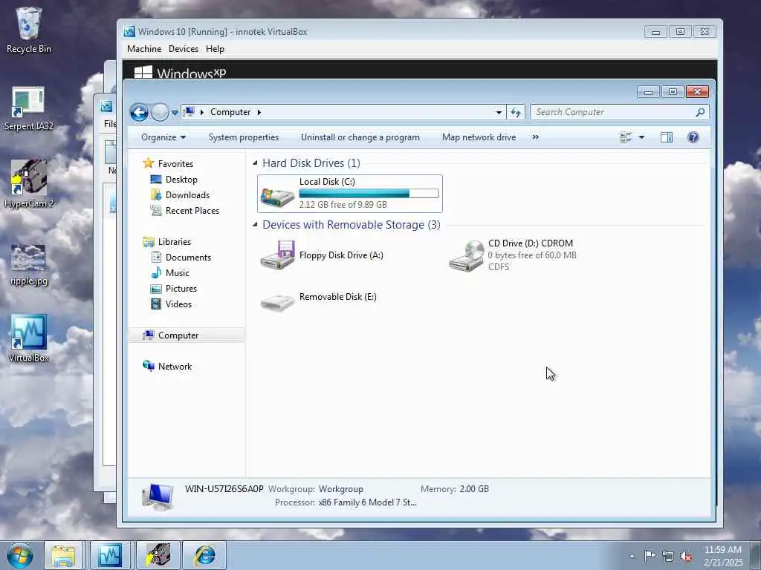This screenshot has width=761, height=570.
Task: Open recent pages dropdown next to Forward
Action: (175, 113)
